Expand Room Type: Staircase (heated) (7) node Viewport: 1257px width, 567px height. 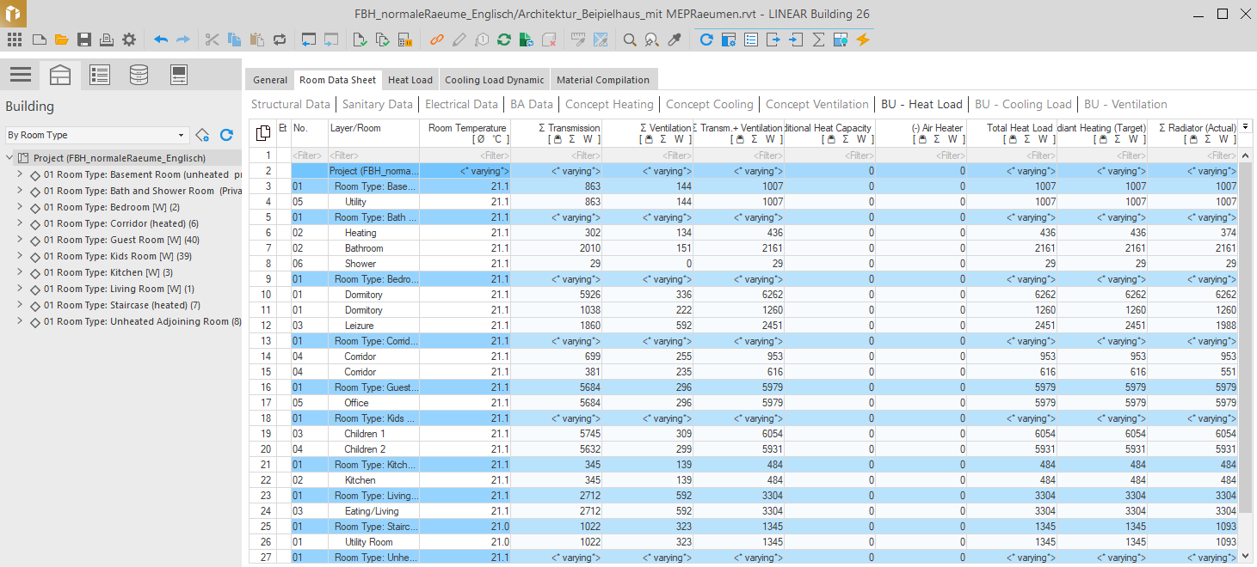tap(20, 305)
